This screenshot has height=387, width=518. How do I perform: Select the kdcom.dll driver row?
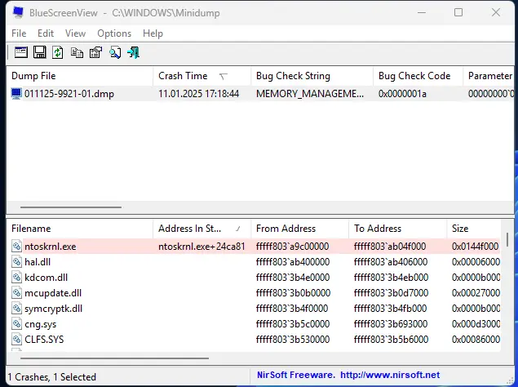click(x=254, y=277)
